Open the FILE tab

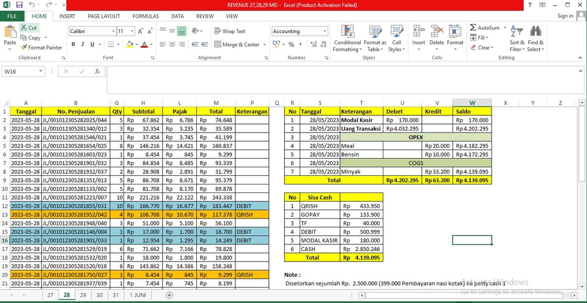click(x=12, y=16)
